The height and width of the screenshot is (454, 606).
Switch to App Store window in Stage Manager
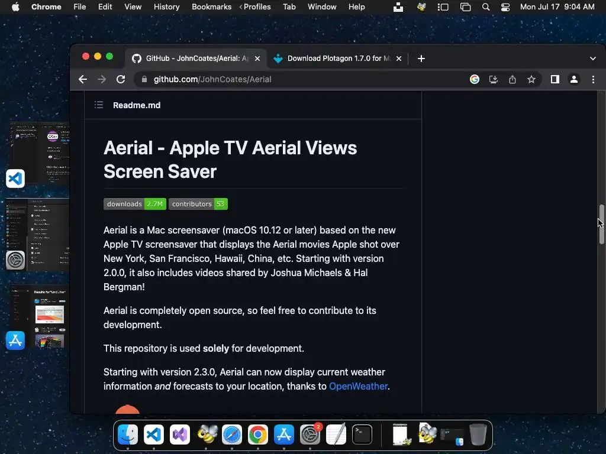(38, 317)
